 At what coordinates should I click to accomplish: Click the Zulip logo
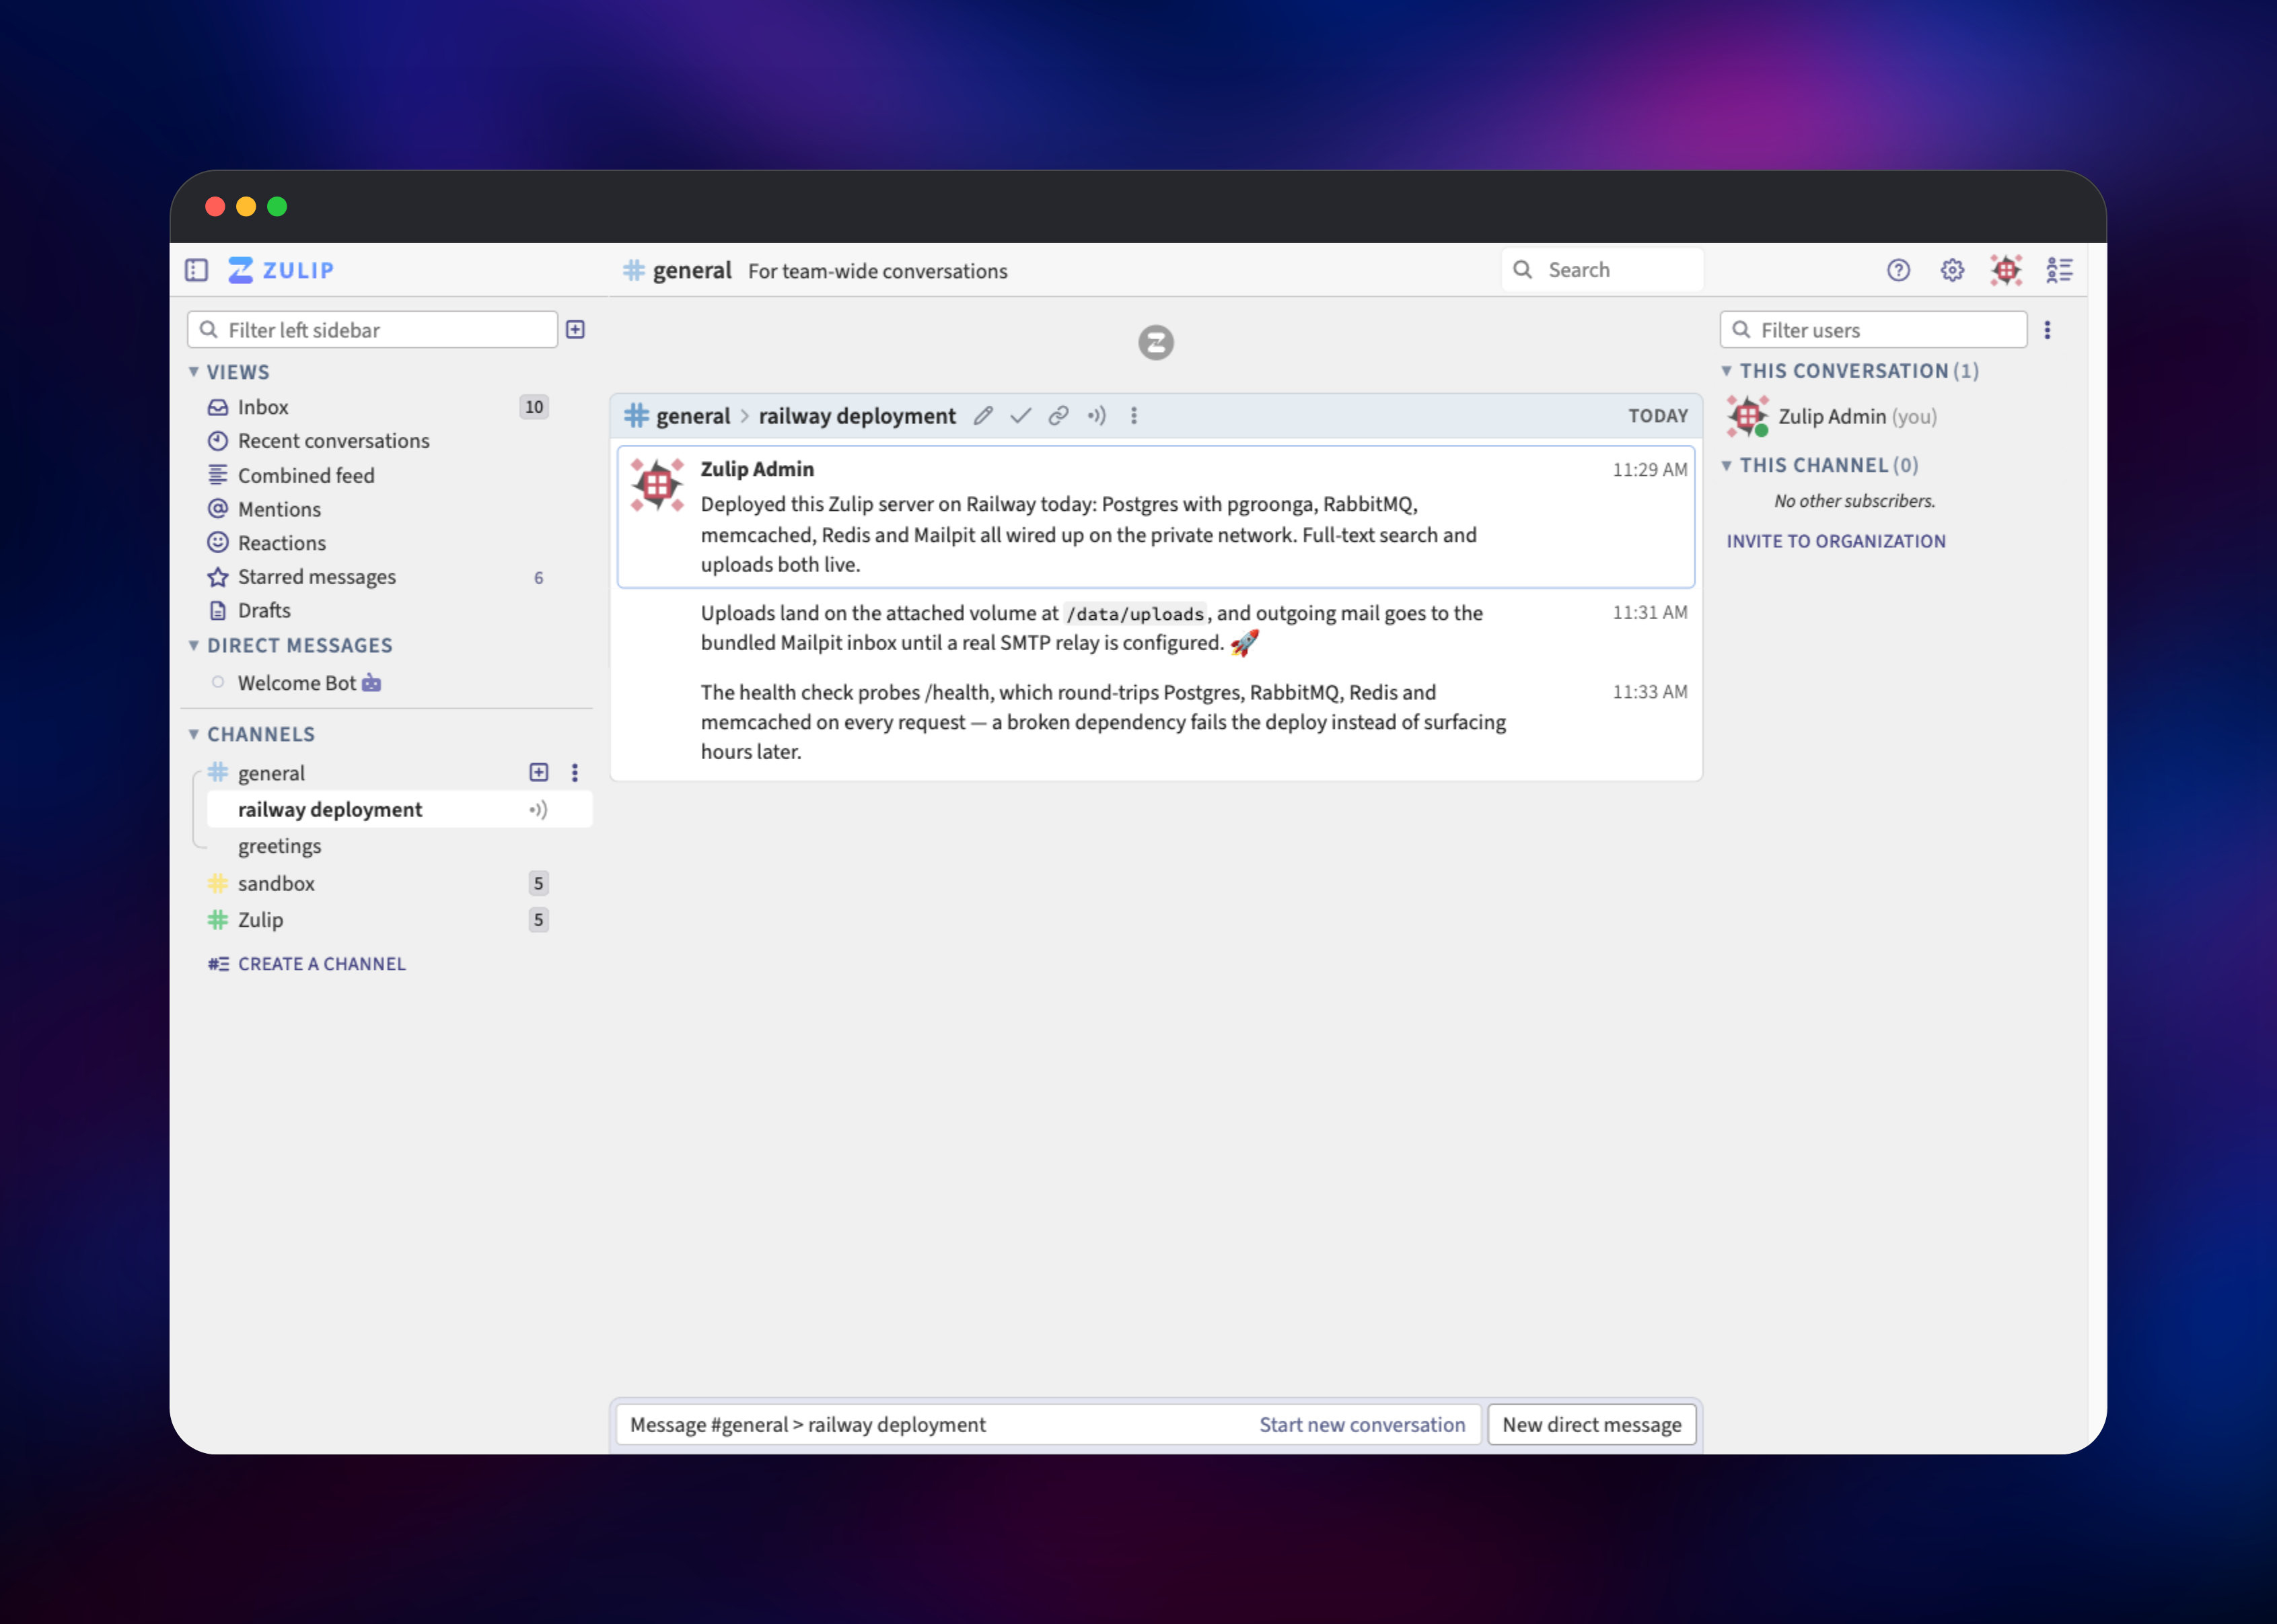pyautogui.click(x=281, y=270)
